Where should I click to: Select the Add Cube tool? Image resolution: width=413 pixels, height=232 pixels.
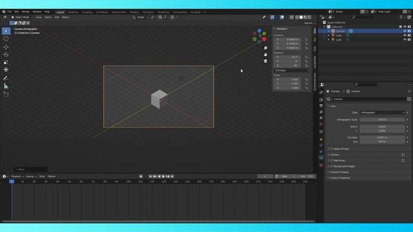click(x=6, y=95)
